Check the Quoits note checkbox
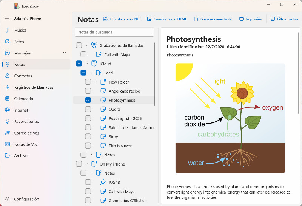Image resolution: width=302 pixels, height=206 pixels. [88, 109]
